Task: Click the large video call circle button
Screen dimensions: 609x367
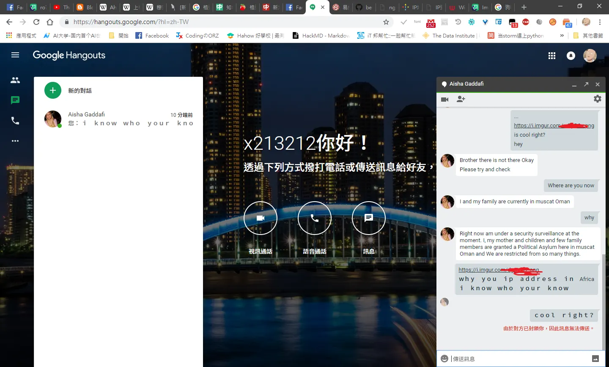Action: 261,218
